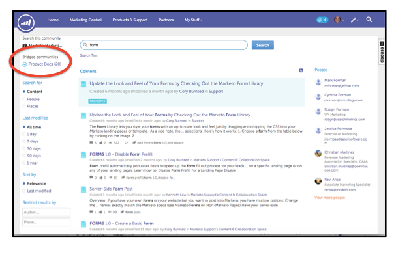Screen dimensions: 394x257
Task: Click Ravi Ansal's profile photo
Action: point(318,181)
